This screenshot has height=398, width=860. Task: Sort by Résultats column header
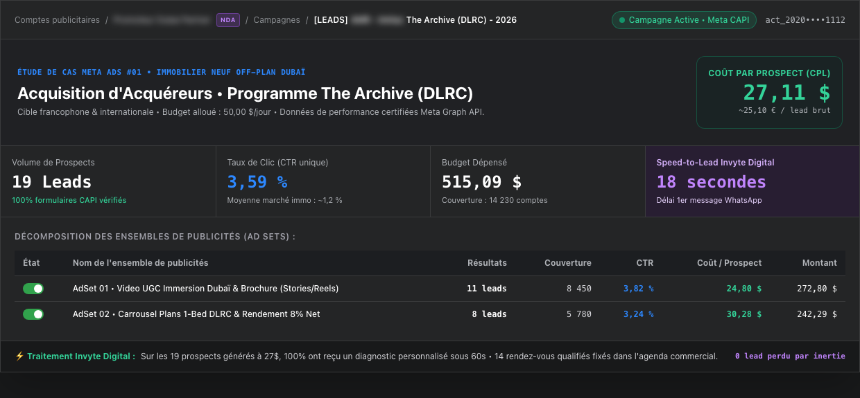[487, 263]
